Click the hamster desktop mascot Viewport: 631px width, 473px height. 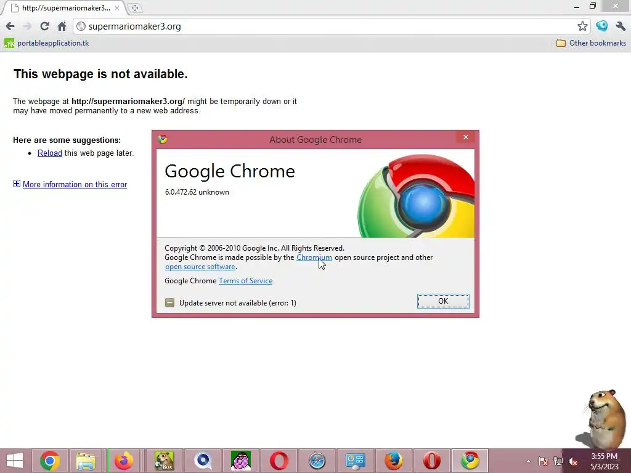tap(601, 418)
